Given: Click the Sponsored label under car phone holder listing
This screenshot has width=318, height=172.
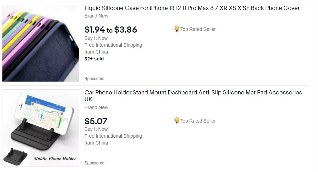Looking at the screenshot, I should click(95, 163).
